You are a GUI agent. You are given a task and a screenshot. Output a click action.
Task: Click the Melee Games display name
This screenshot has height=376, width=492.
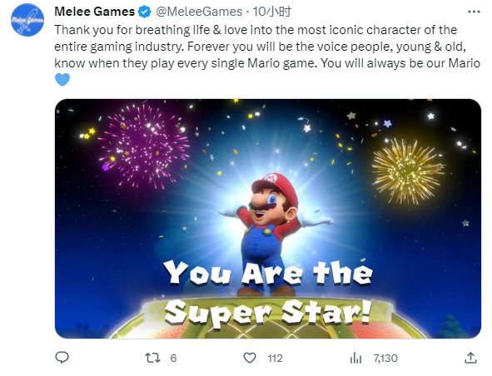pos(94,12)
